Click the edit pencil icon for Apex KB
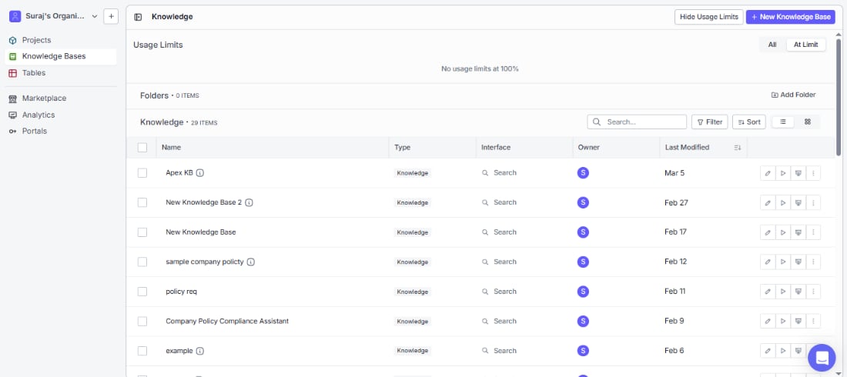847x377 pixels. pos(767,173)
